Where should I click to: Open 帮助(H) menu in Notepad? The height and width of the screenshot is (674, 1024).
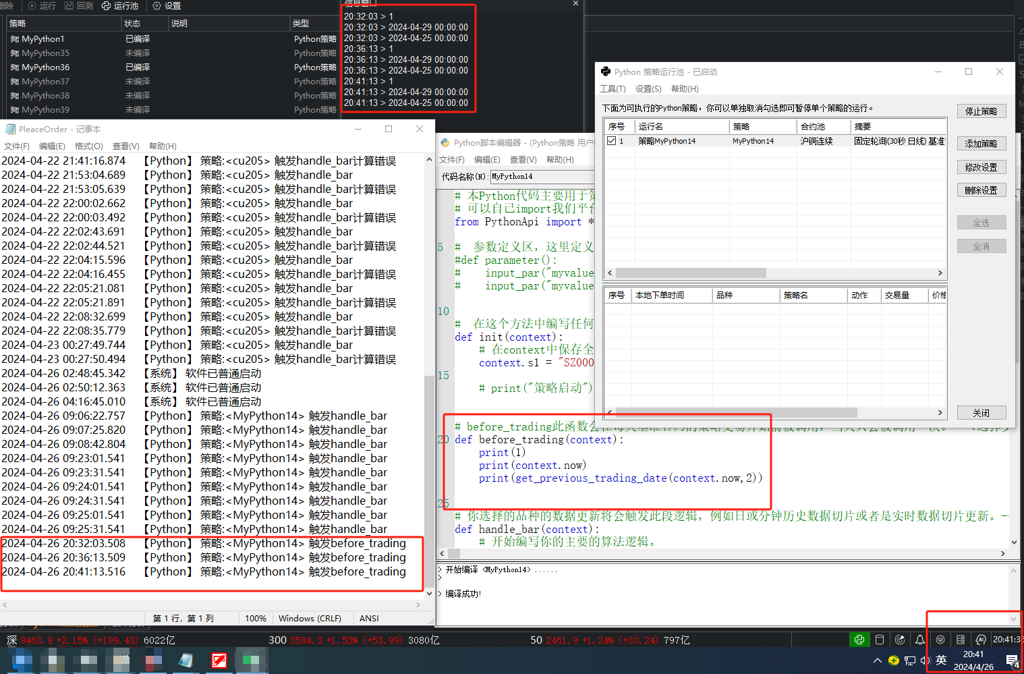[x=163, y=146]
